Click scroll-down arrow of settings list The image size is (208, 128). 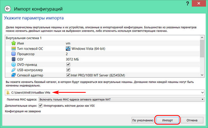click(202, 75)
